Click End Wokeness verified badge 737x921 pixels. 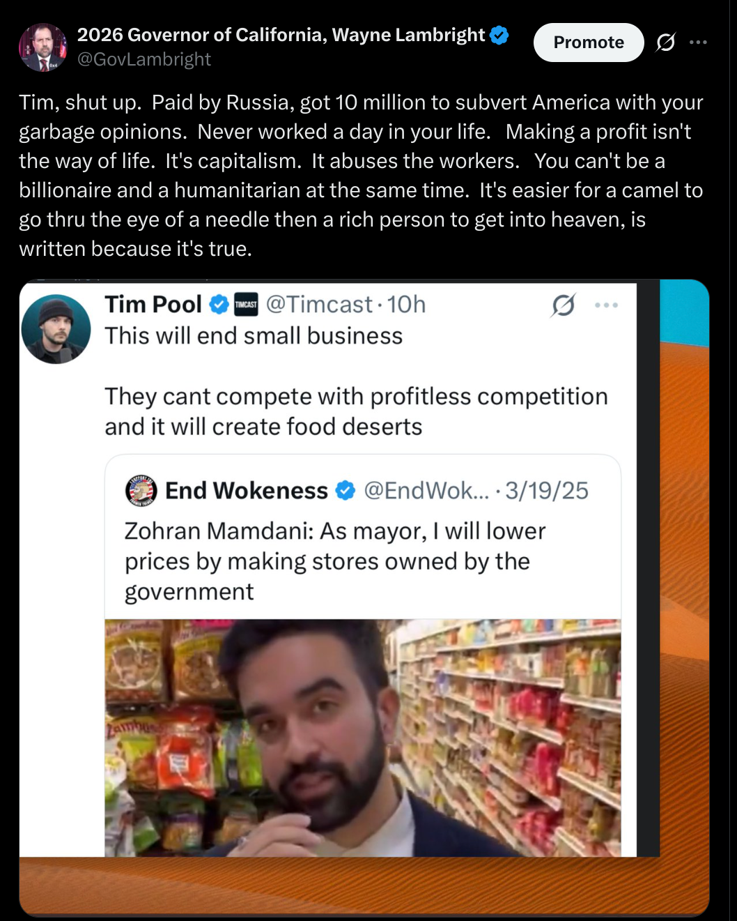[x=346, y=491]
